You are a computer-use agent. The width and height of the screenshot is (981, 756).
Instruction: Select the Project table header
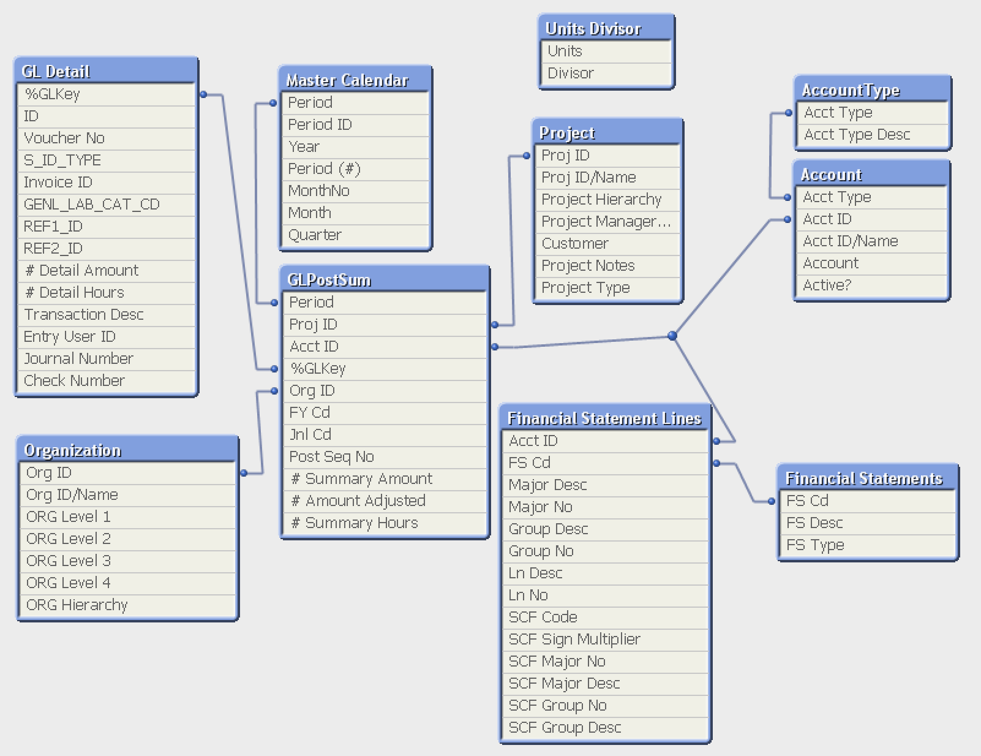pyautogui.click(x=607, y=132)
